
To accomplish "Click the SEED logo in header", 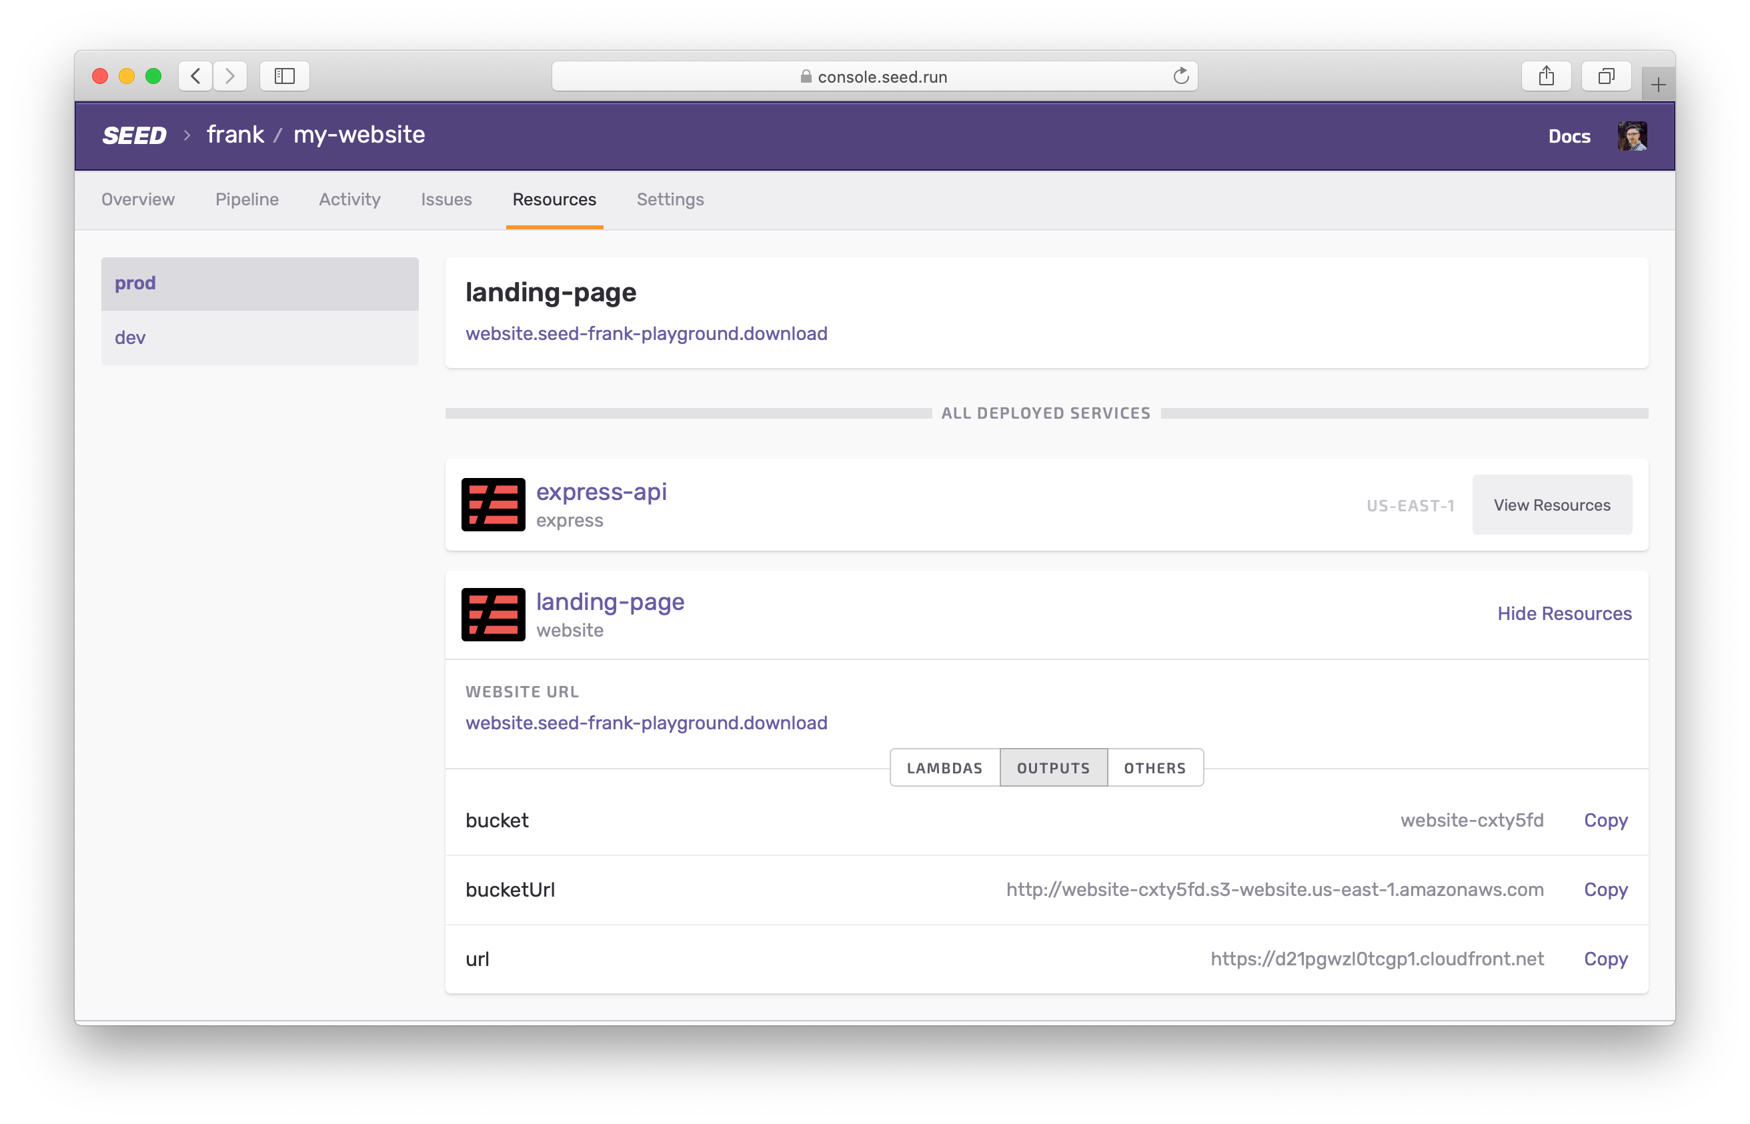I will (x=134, y=136).
